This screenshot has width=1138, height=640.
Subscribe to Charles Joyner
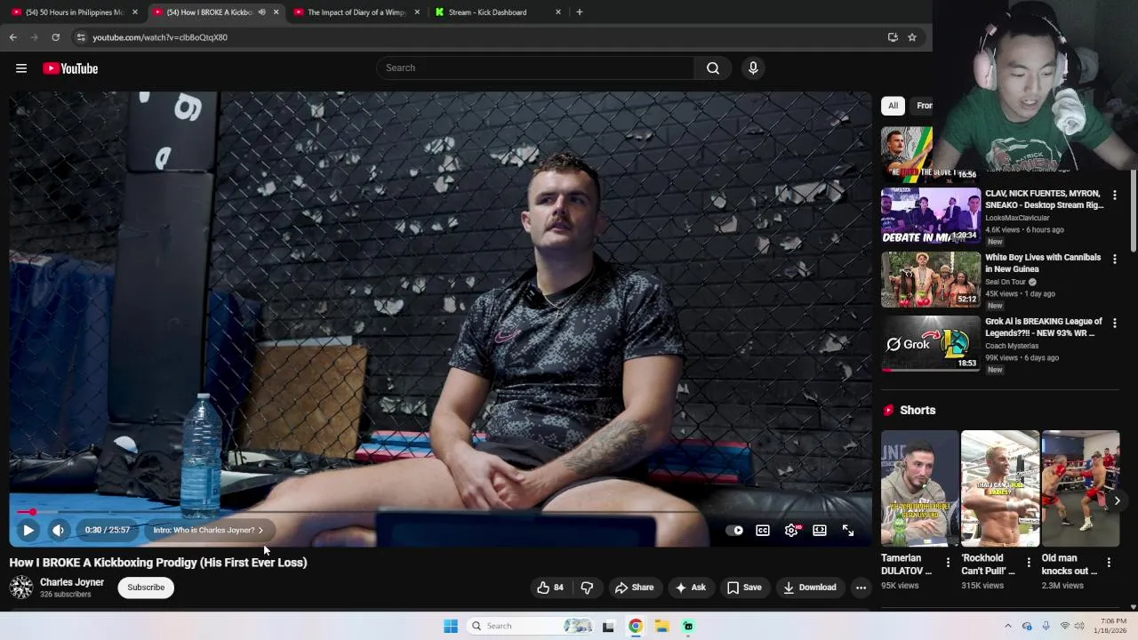(x=146, y=588)
